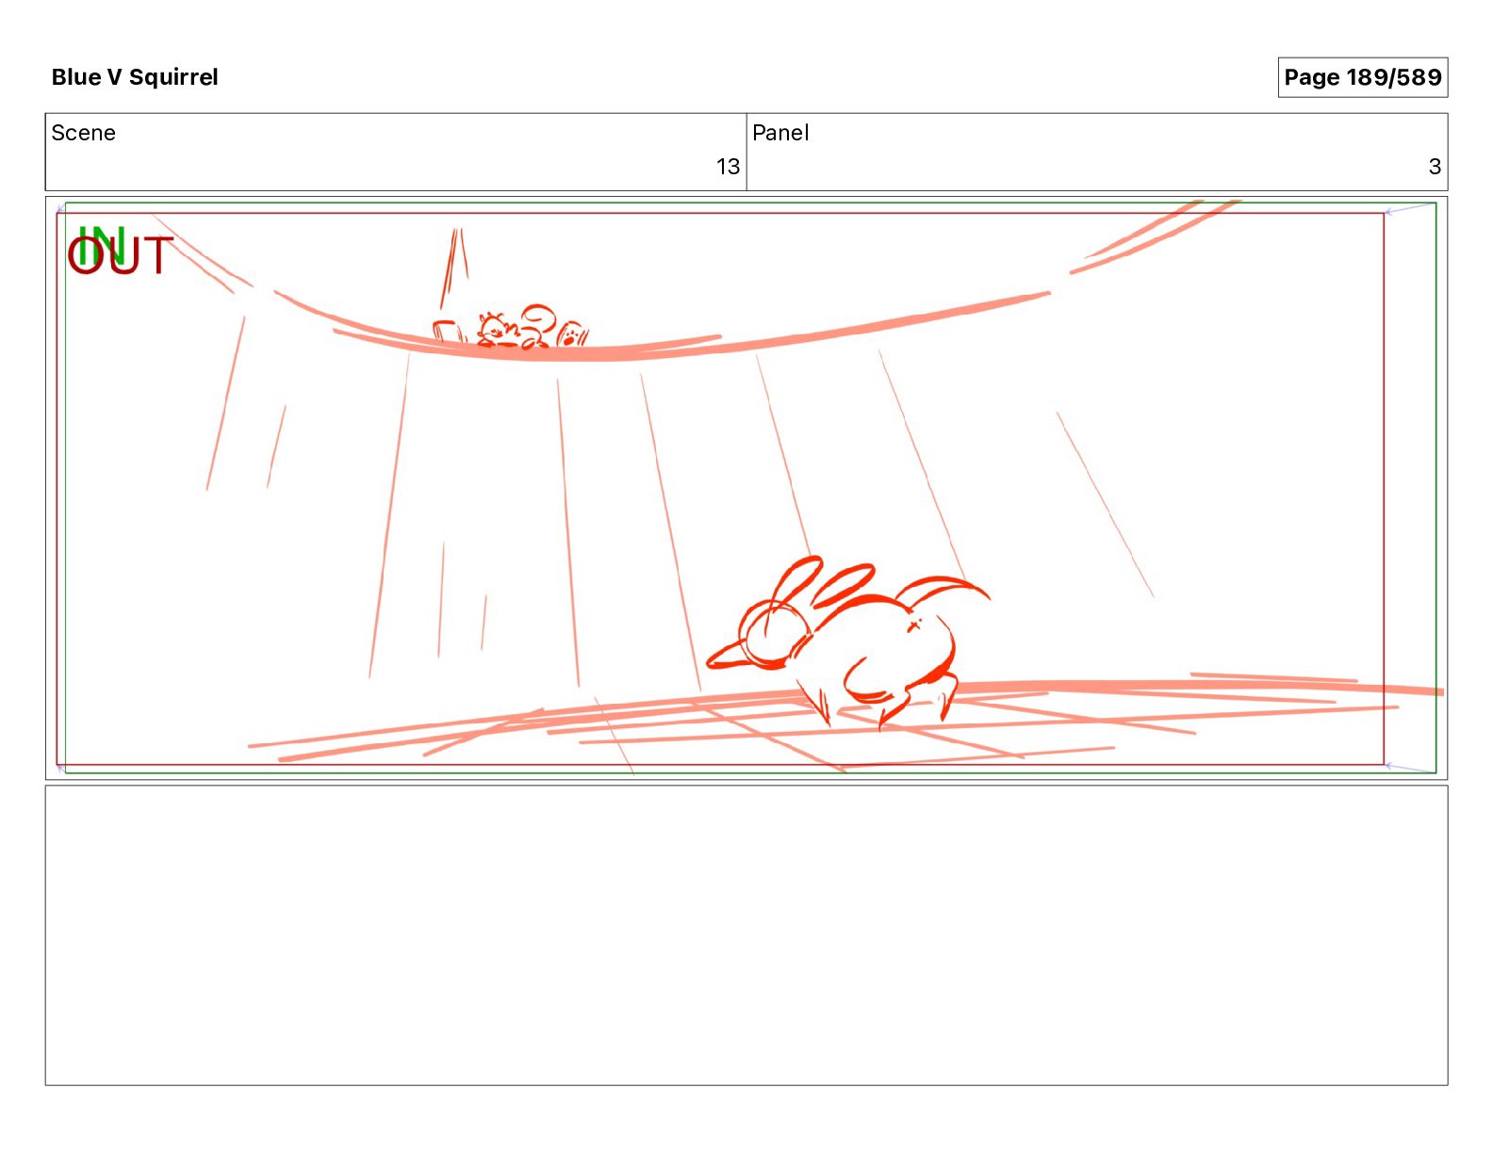Click the scene number '13'
This screenshot has height=1153, width=1493.
click(728, 167)
